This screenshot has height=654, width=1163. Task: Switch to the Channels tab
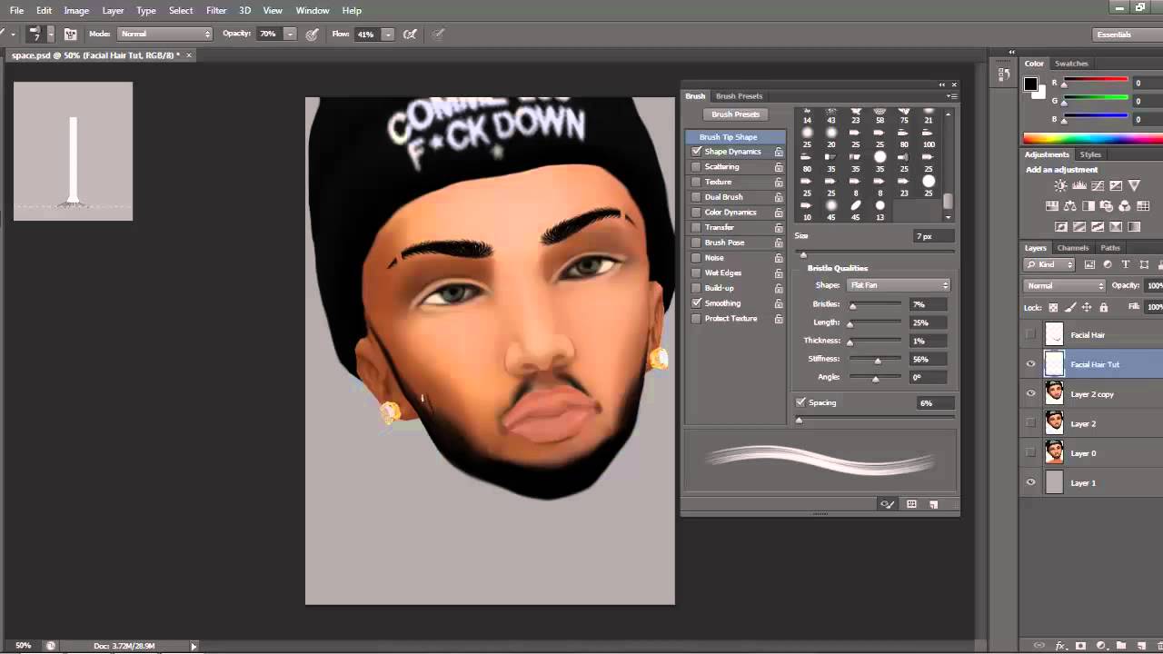[x=1073, y=247]
